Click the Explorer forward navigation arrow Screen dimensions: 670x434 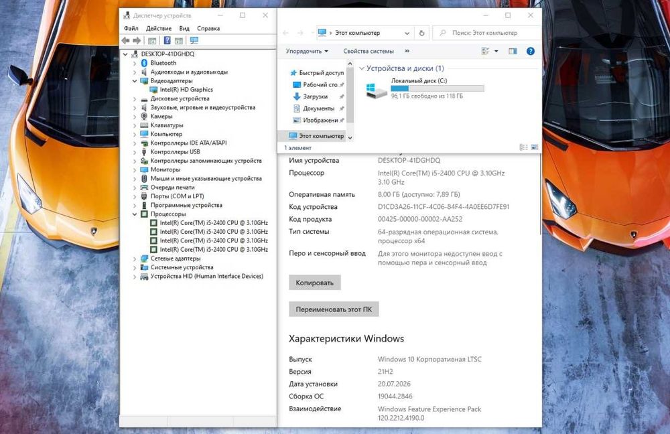[300, 33]
